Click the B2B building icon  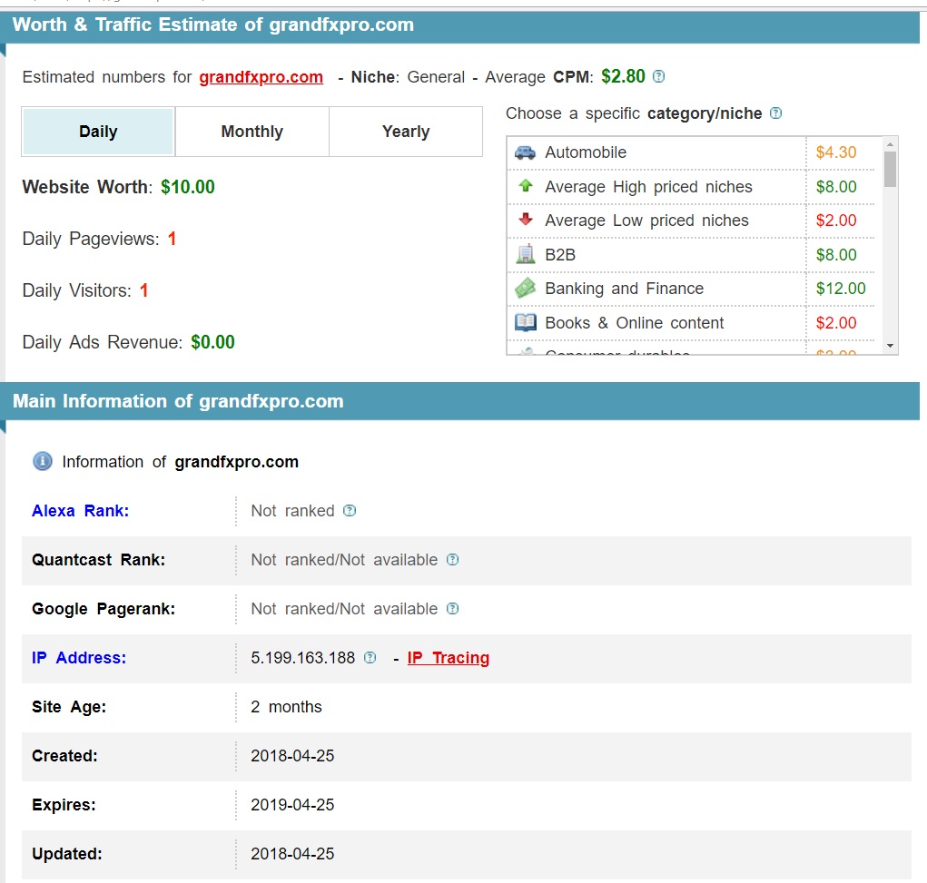point(525,254)
